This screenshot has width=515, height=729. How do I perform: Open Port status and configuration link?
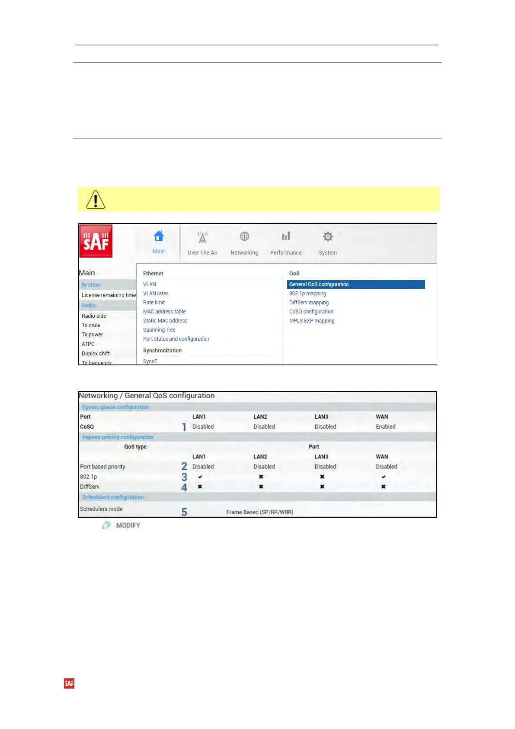tap(176, 339)
